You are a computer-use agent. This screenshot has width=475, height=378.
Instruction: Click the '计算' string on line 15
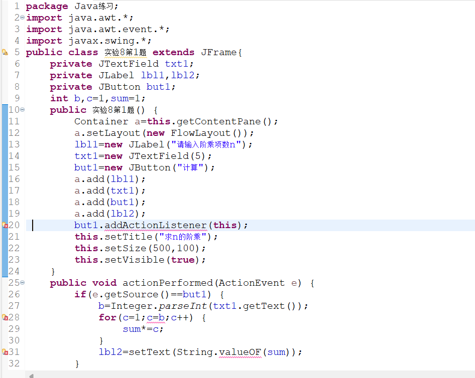click(190, 167)
